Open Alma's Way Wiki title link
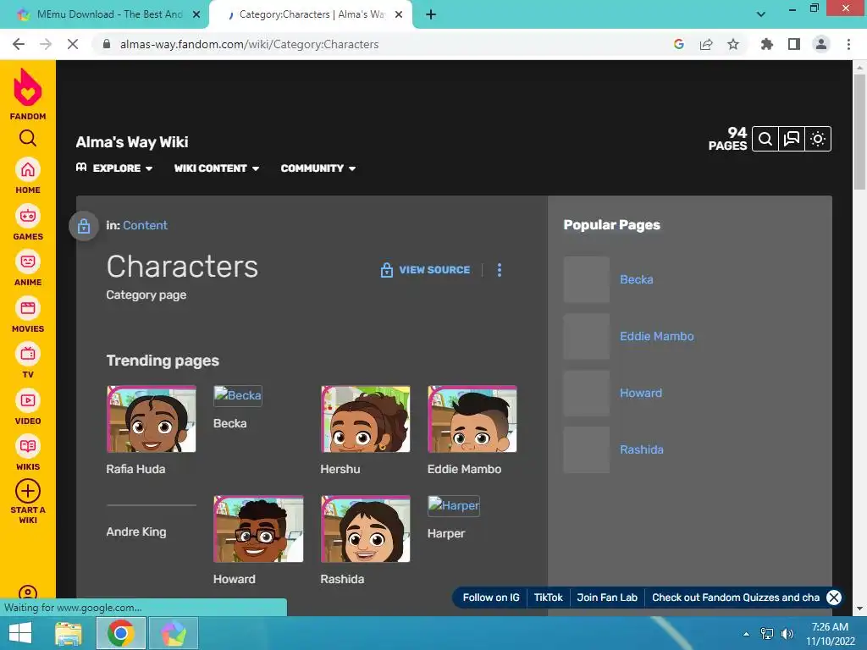Image resolution: width=867 pixels, height=650 pixels. pyautogui.click(x=132, y=142)
